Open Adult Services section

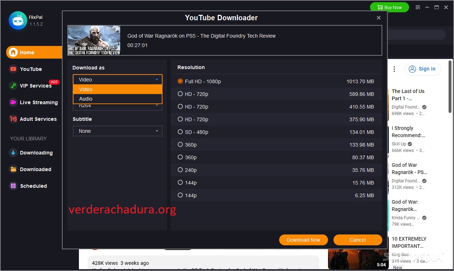pyautogui.click(x=38, y=119)
